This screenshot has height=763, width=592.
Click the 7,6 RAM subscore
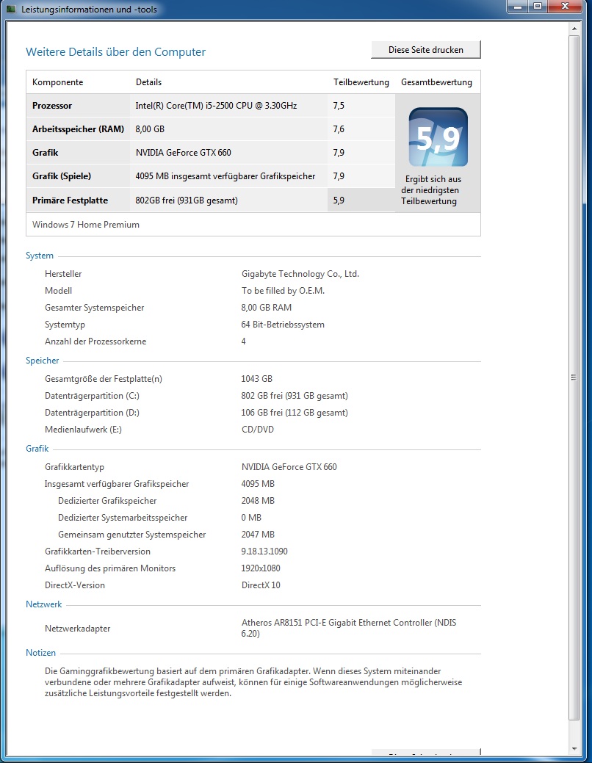(339, 129)
